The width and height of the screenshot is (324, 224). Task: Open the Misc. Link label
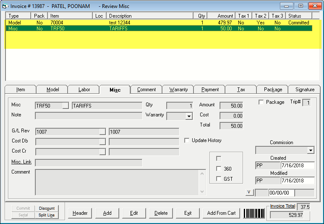[21, 162]
